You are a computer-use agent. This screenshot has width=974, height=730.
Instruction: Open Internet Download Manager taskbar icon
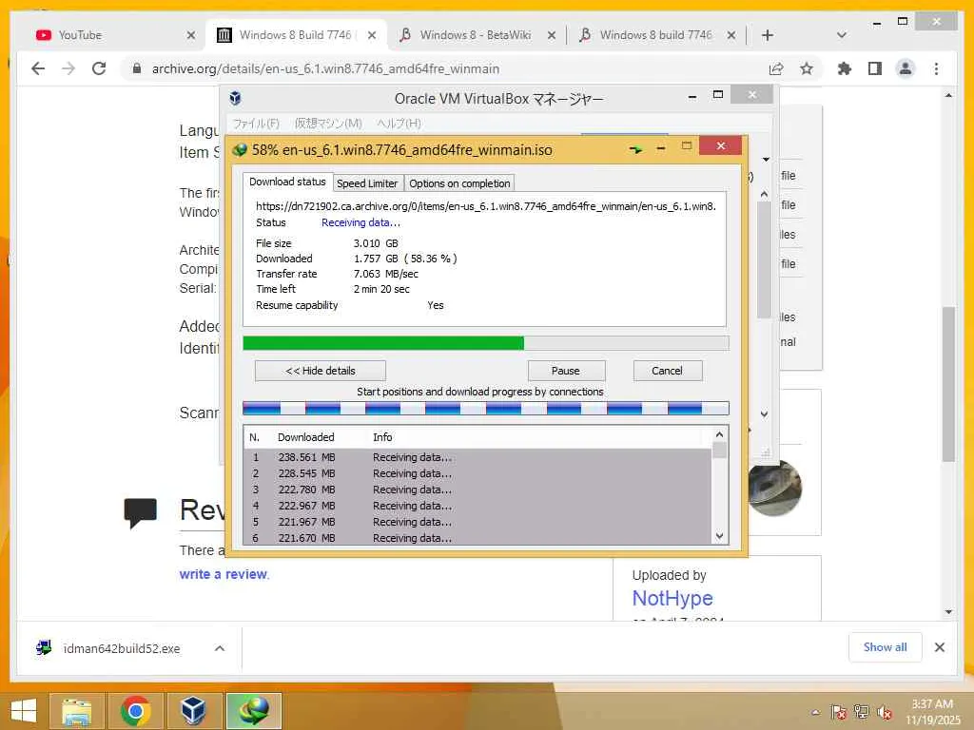coord(253,711)
